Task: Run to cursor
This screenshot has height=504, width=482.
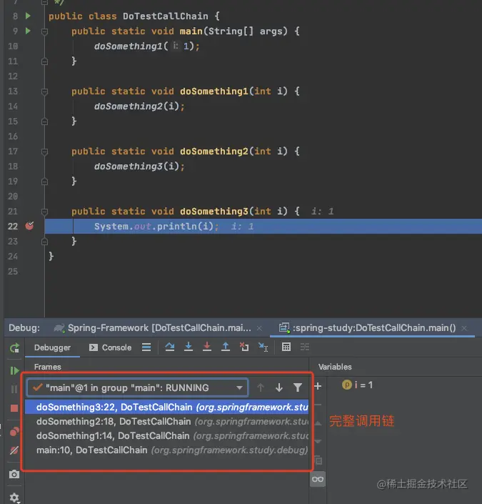Action: point(263,347)
